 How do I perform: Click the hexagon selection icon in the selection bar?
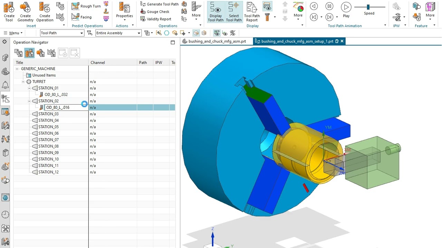166,33
